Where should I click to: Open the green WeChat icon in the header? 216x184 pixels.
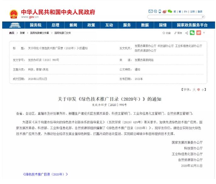[170, 11]
